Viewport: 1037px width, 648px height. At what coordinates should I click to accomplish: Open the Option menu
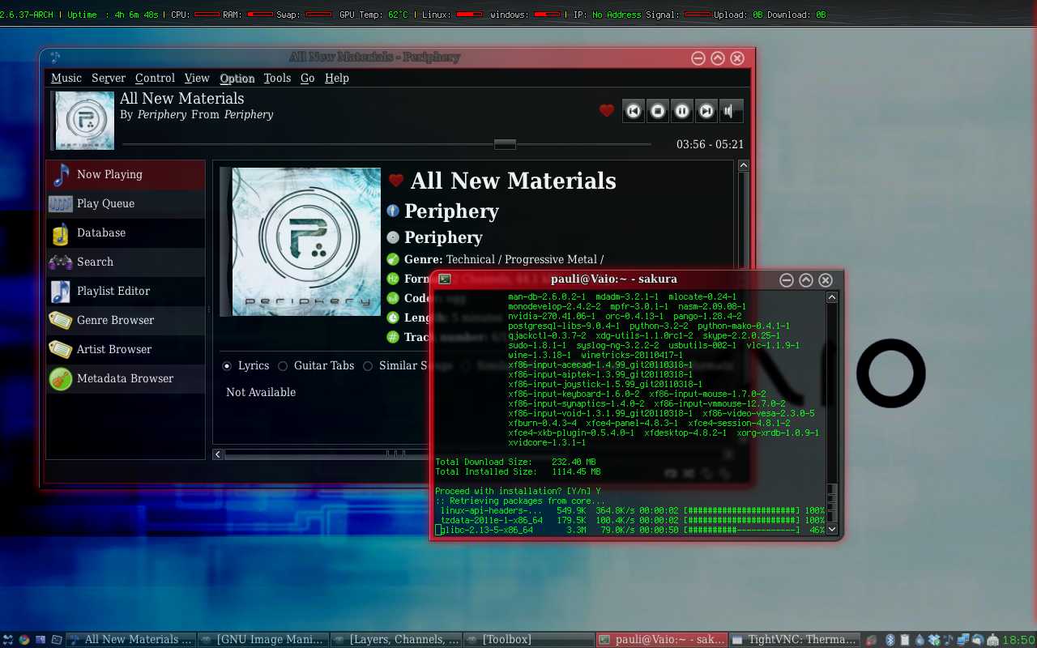237,78
